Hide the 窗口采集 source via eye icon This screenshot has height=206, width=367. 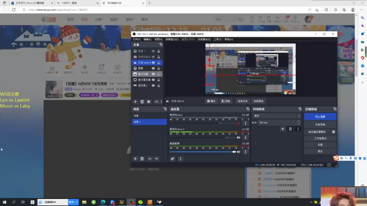[153, 74]
